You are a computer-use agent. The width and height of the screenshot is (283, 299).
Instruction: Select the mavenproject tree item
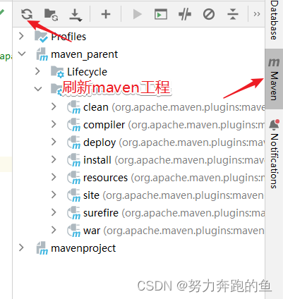tap(83, 248)
